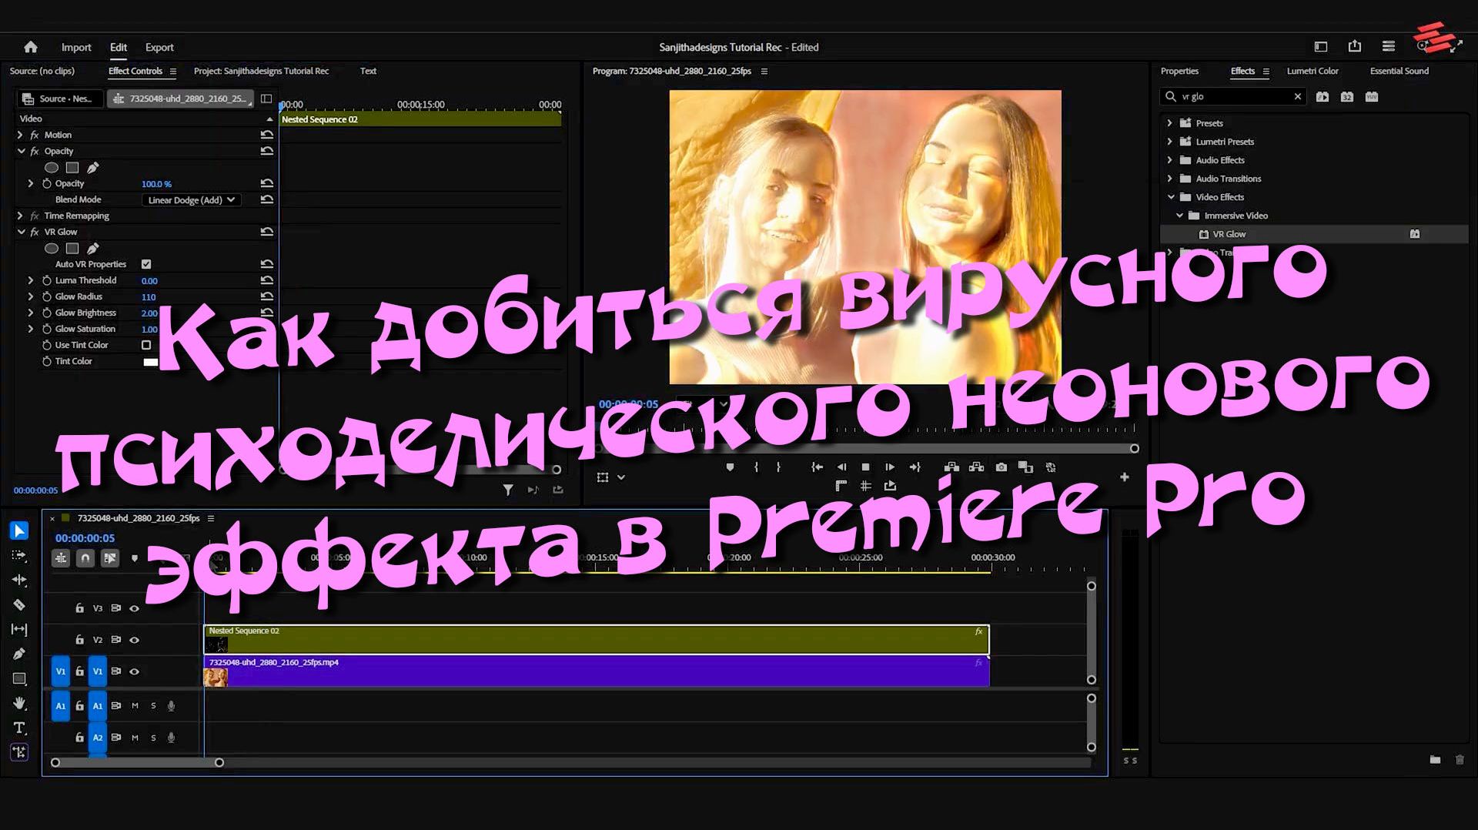Open the Export menu at the top
This screenshot has width=1478, height=830.
[x=159, y=47]
